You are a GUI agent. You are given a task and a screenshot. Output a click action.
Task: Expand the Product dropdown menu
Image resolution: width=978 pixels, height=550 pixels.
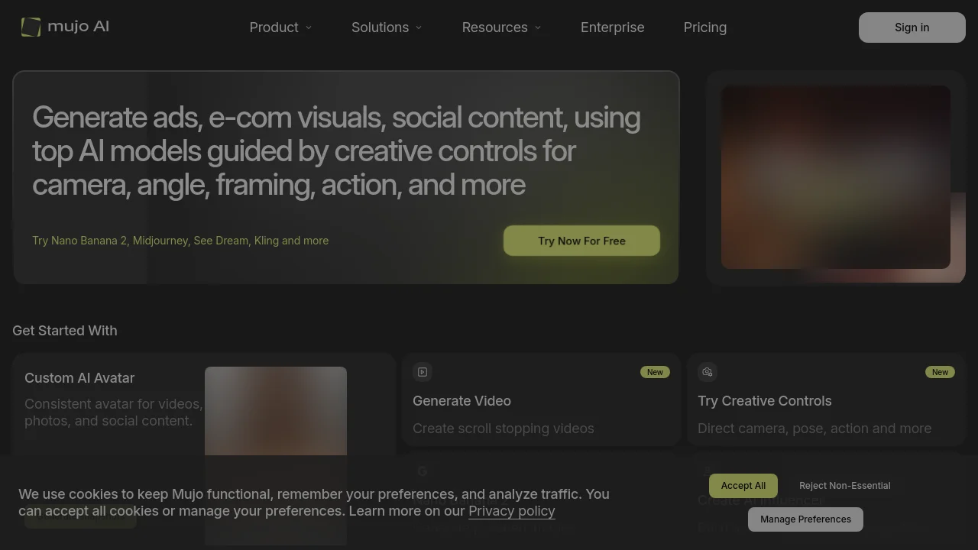[280, 27]
